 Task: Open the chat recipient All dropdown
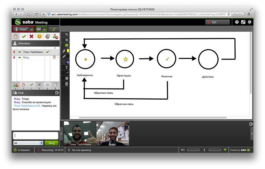[28, 143]
